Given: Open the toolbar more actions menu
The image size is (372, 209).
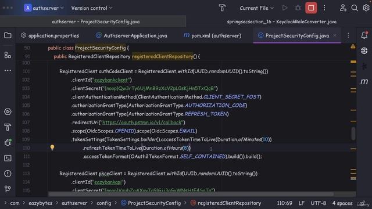Looking at the screenshot, I should coord(324,8).
